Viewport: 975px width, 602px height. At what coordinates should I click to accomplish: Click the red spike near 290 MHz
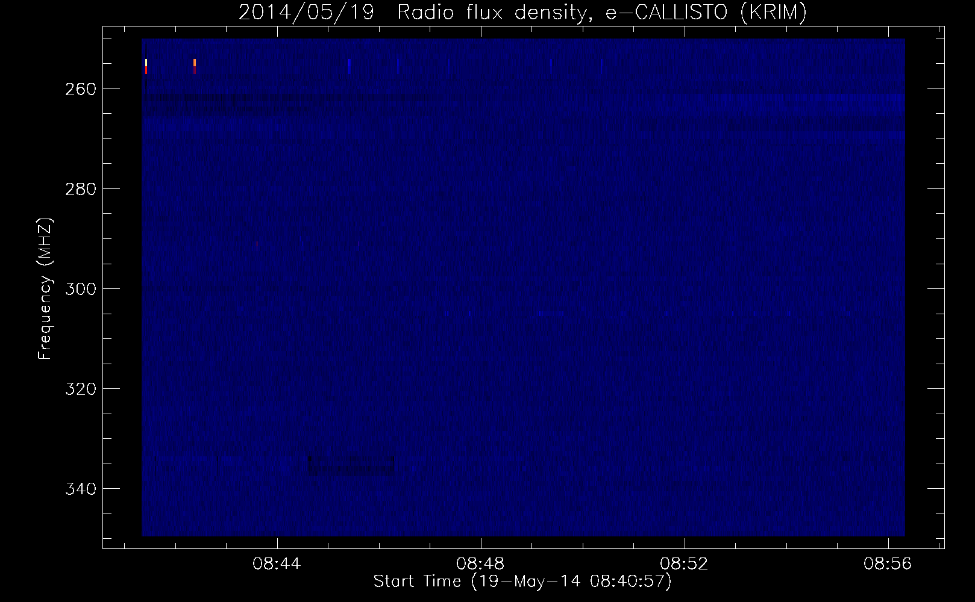pos(257,245)
